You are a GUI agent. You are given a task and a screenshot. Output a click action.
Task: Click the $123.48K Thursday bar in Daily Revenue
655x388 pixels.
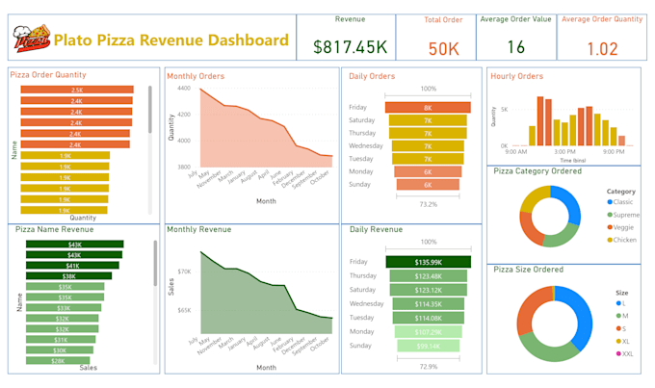tap(429, 276)
